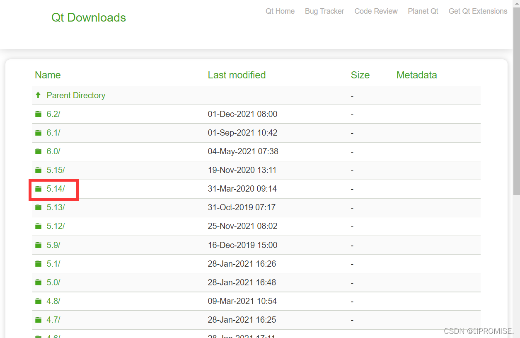Image resolution: width=520 pixels, height=338 pixels.
Task: Select the date 09-Mar-2021 10:54
Action: (x=242, y=301)
